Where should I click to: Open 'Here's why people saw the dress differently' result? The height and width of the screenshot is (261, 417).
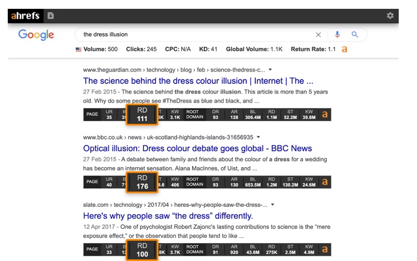(168, 216)
